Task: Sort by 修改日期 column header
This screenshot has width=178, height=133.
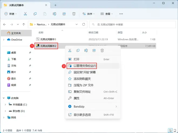Action: pyautogui.click(x=93, y=32)
